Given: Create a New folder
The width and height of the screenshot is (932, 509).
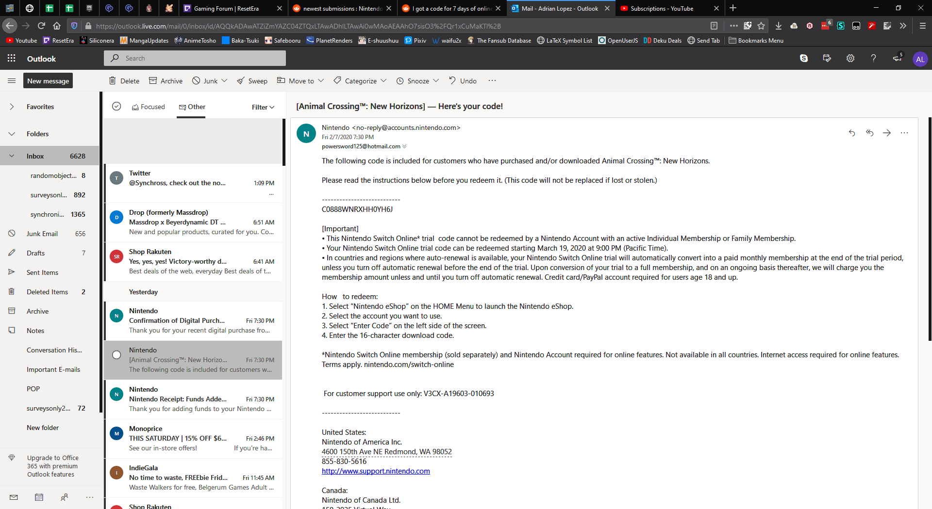Looking at the screenshot, I should pyautogui.click(x=43, y=428).
